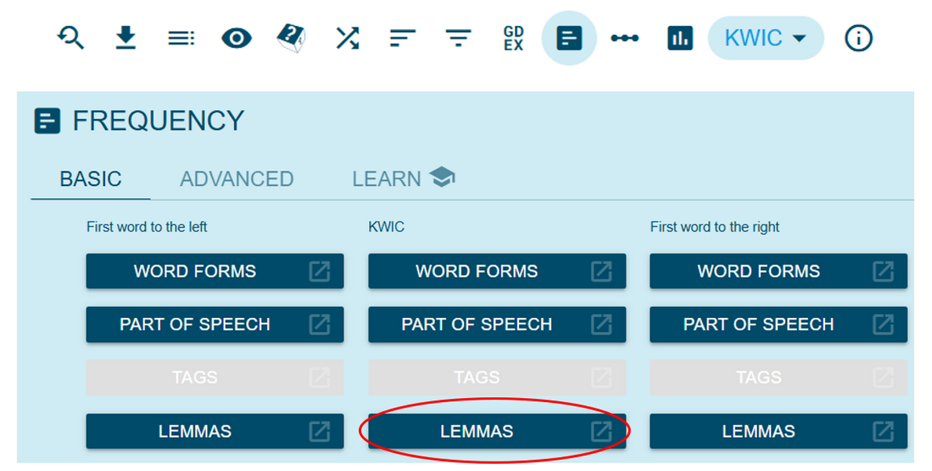Viewport: 932px width, 471px height.
Task: Select the BASIC tab
Action: (90, 179)
